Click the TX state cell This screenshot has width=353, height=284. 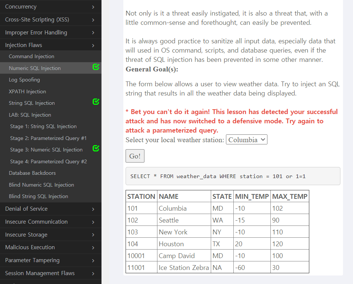click(x=222, y=244)
